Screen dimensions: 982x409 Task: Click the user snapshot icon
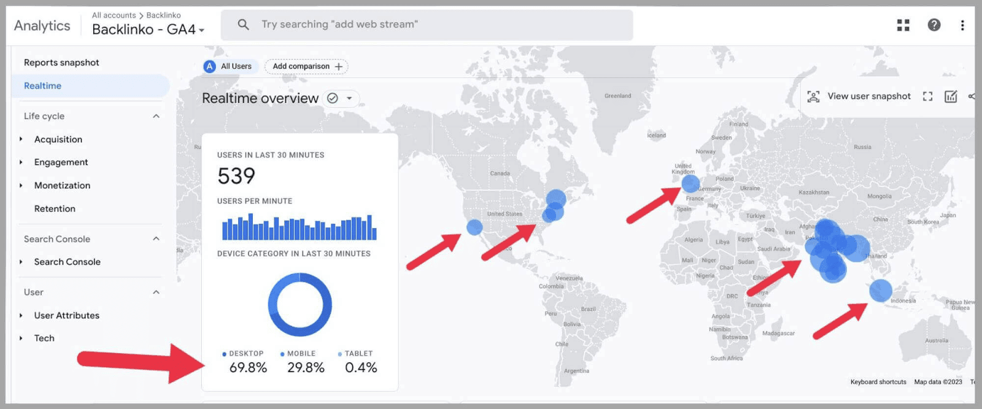813,96
